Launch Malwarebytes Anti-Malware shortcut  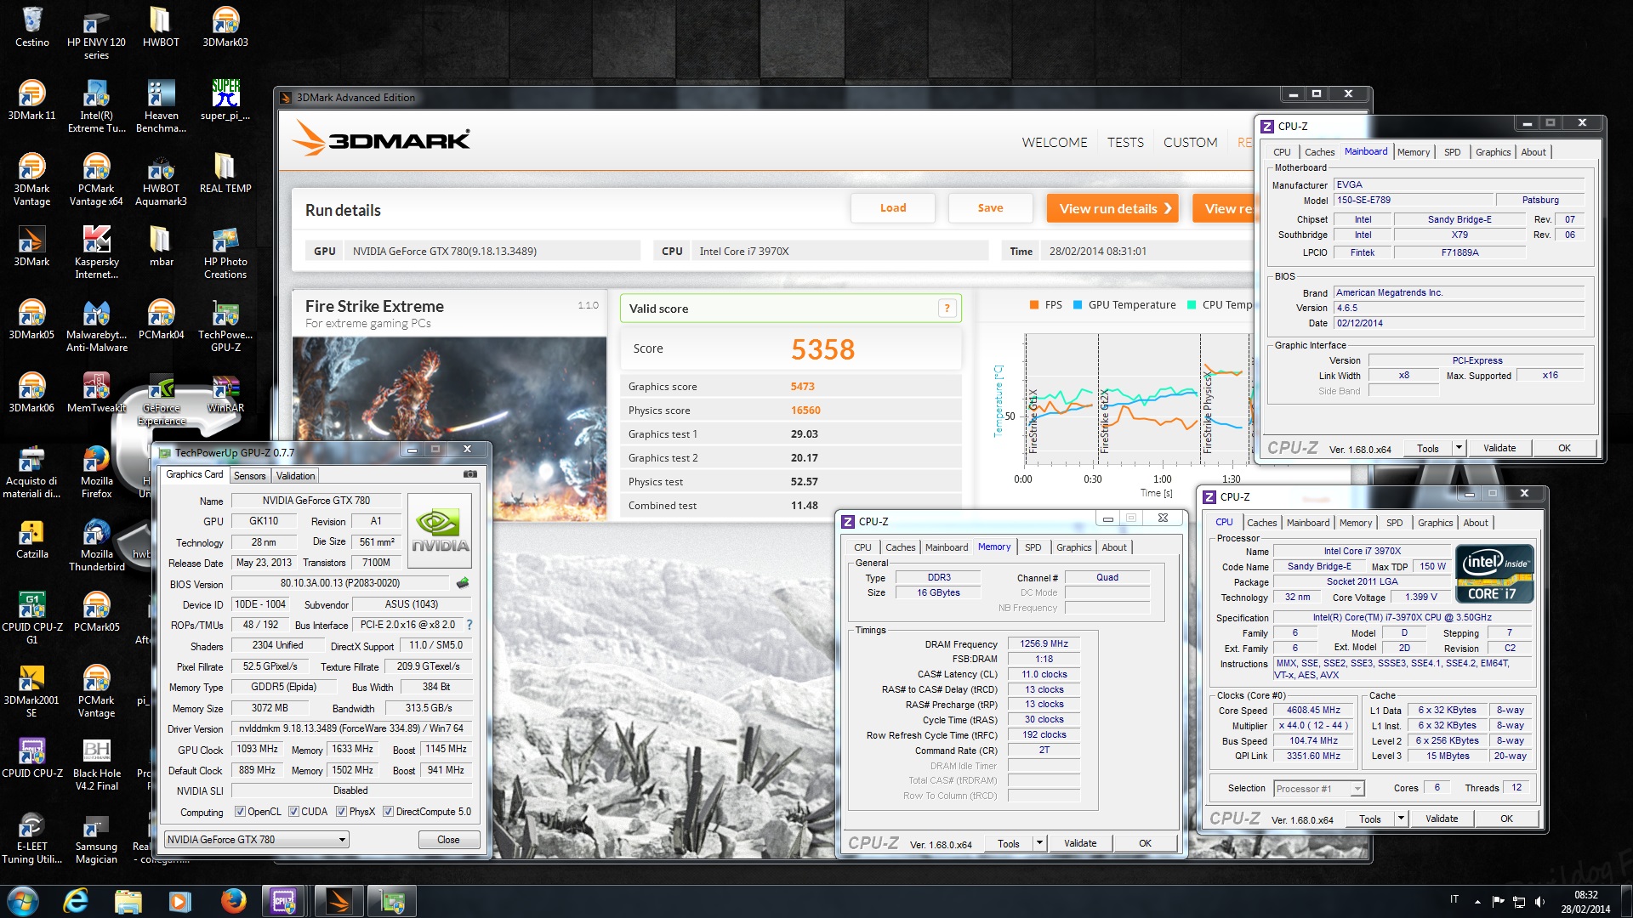coord(96,326)
